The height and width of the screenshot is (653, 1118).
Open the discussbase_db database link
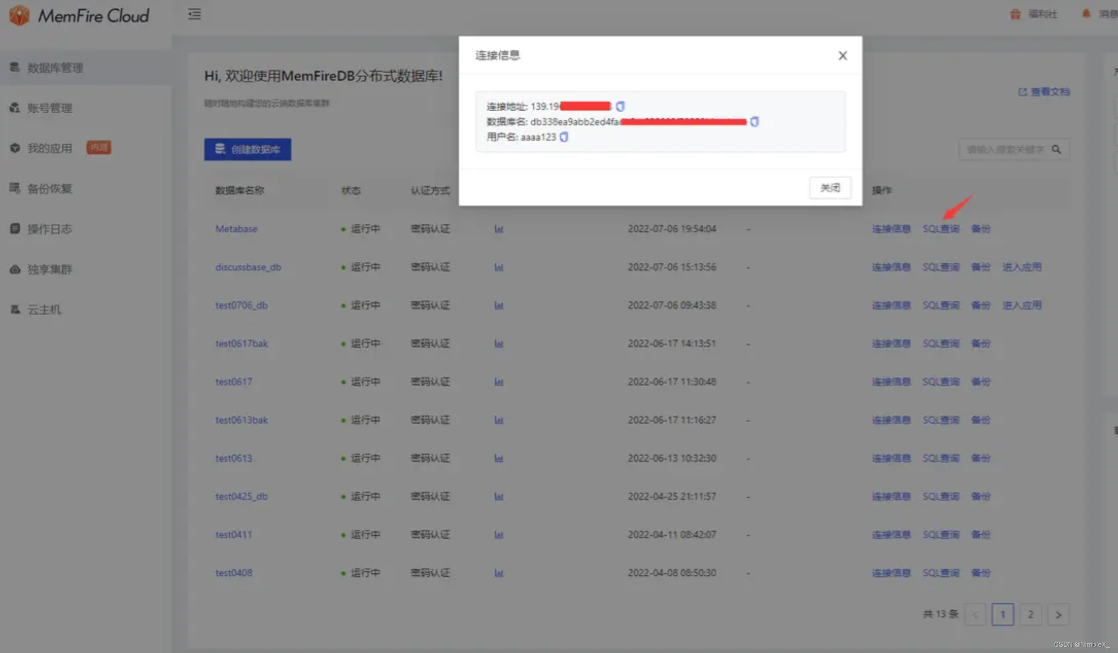[x=248, y=267]
